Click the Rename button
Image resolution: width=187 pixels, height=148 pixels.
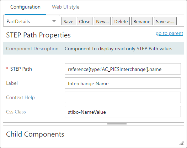(142, 21)
